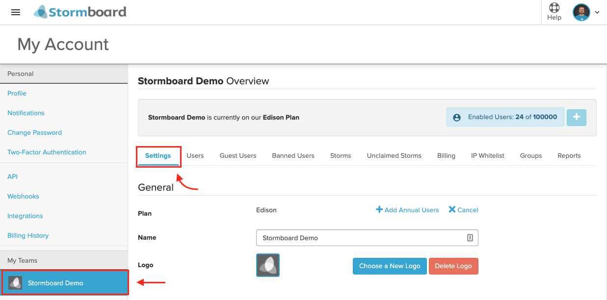Open the IP Whitelist tab
The height and width of the screenshot is (300, 607).
488,156
